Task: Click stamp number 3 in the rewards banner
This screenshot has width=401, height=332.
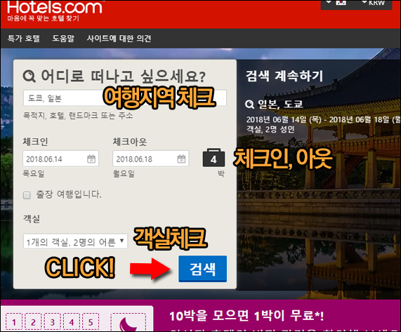Action: point(53,322)
